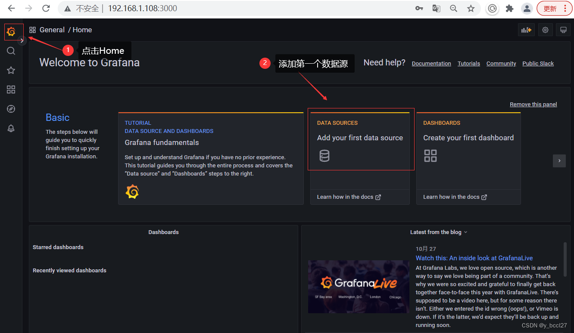The height and width of the screenshot is (333, 574).
Task: Click the Starred dashboards heading
Action: [x=58, y=247]
